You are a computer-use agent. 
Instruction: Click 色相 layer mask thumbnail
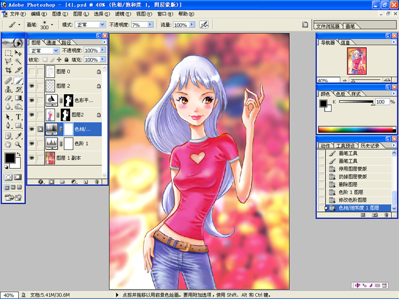click(69, 129)
